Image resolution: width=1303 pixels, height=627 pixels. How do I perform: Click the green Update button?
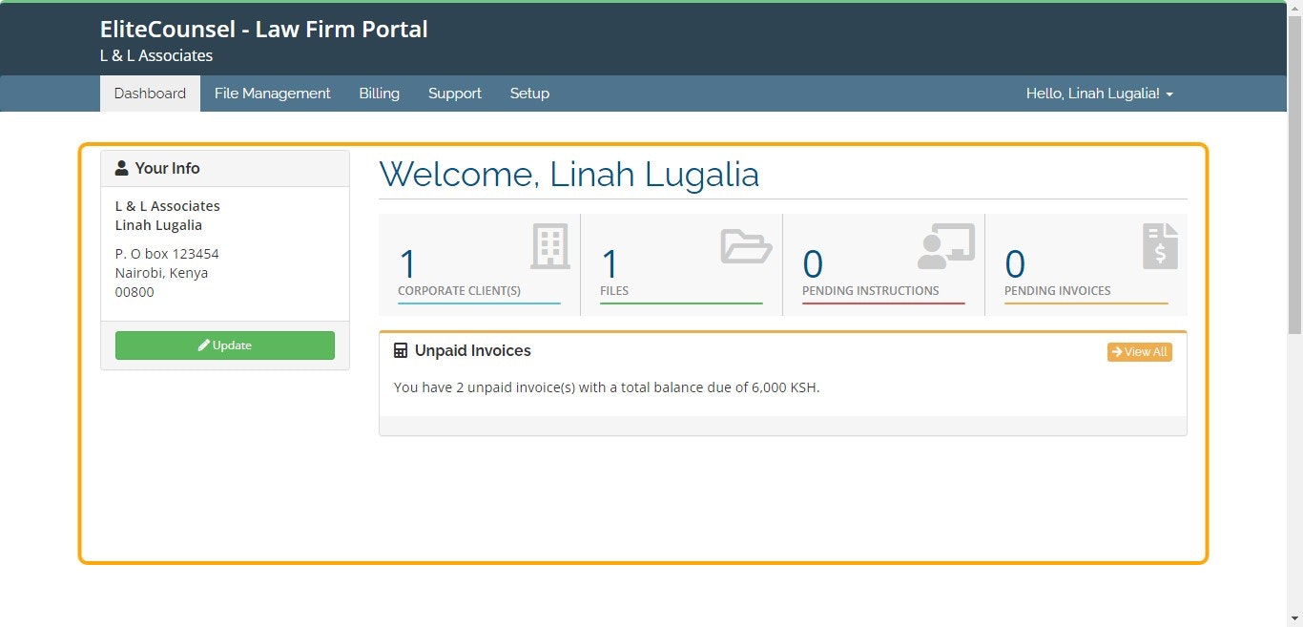(225, 345)
